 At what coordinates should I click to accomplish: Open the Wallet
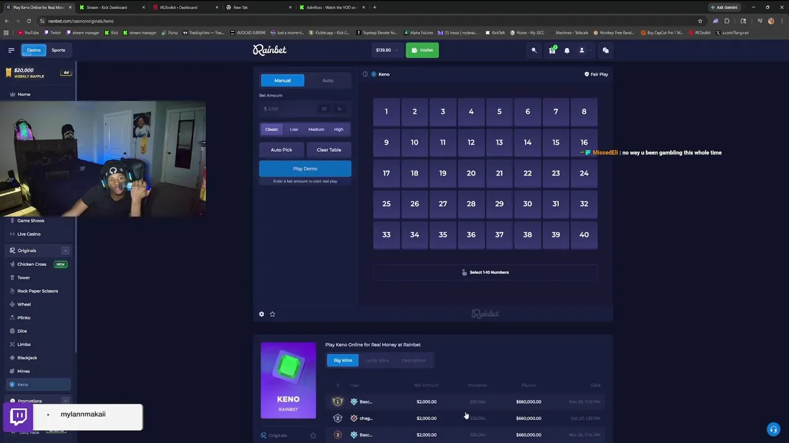[x=422, y=50]
